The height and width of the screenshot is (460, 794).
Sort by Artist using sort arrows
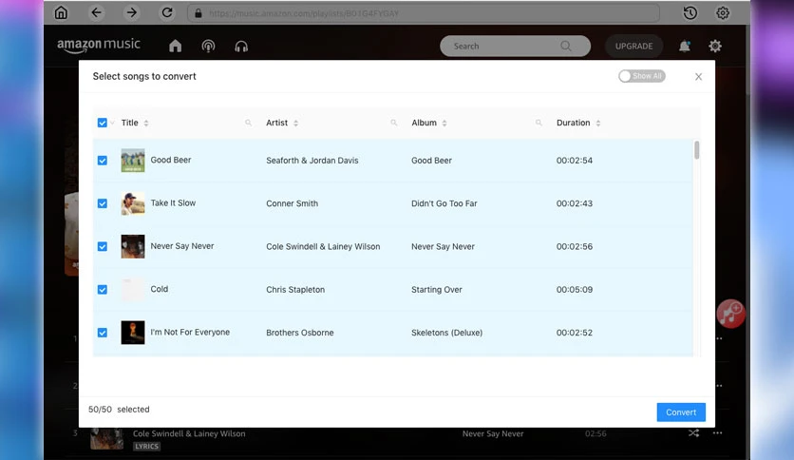295,124
